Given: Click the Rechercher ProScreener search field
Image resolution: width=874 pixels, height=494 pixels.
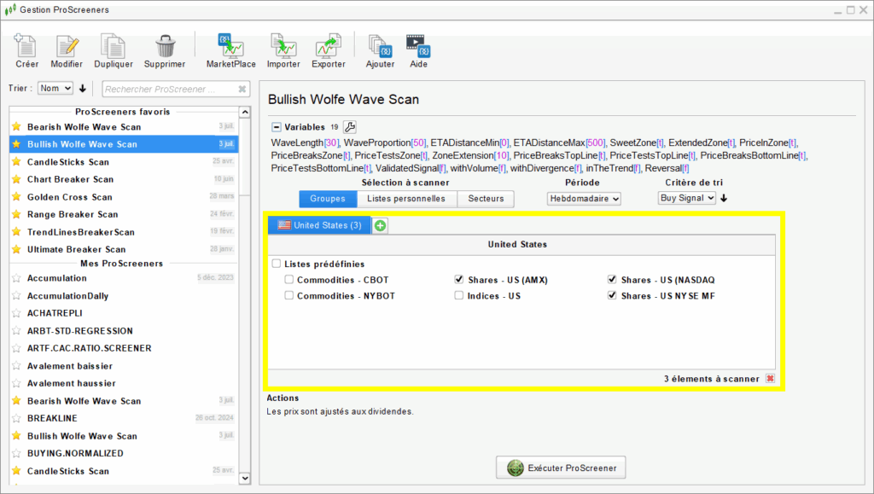Looking at the screenshot, I should tap(166, 88).
